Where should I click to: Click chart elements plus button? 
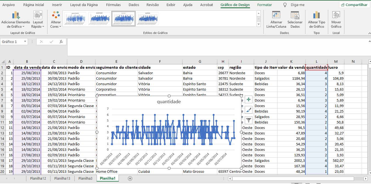pyautogui.click(x=249, y=100)
